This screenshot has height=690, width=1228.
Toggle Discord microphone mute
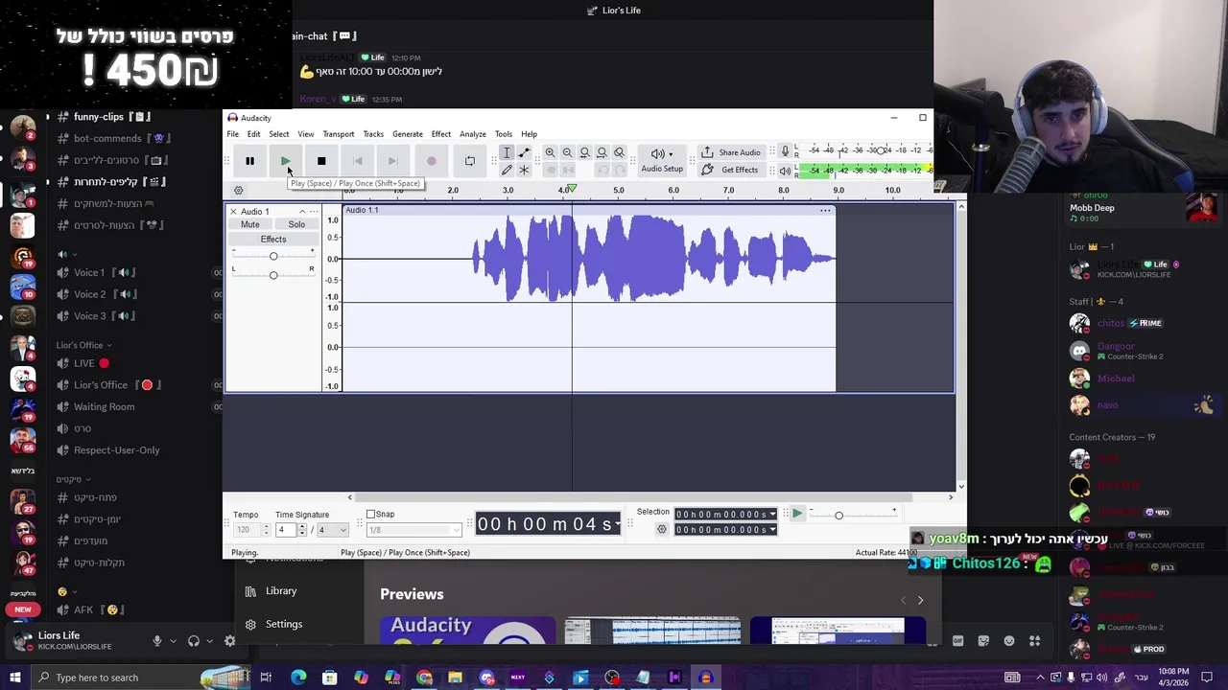[x=157, y=641]
